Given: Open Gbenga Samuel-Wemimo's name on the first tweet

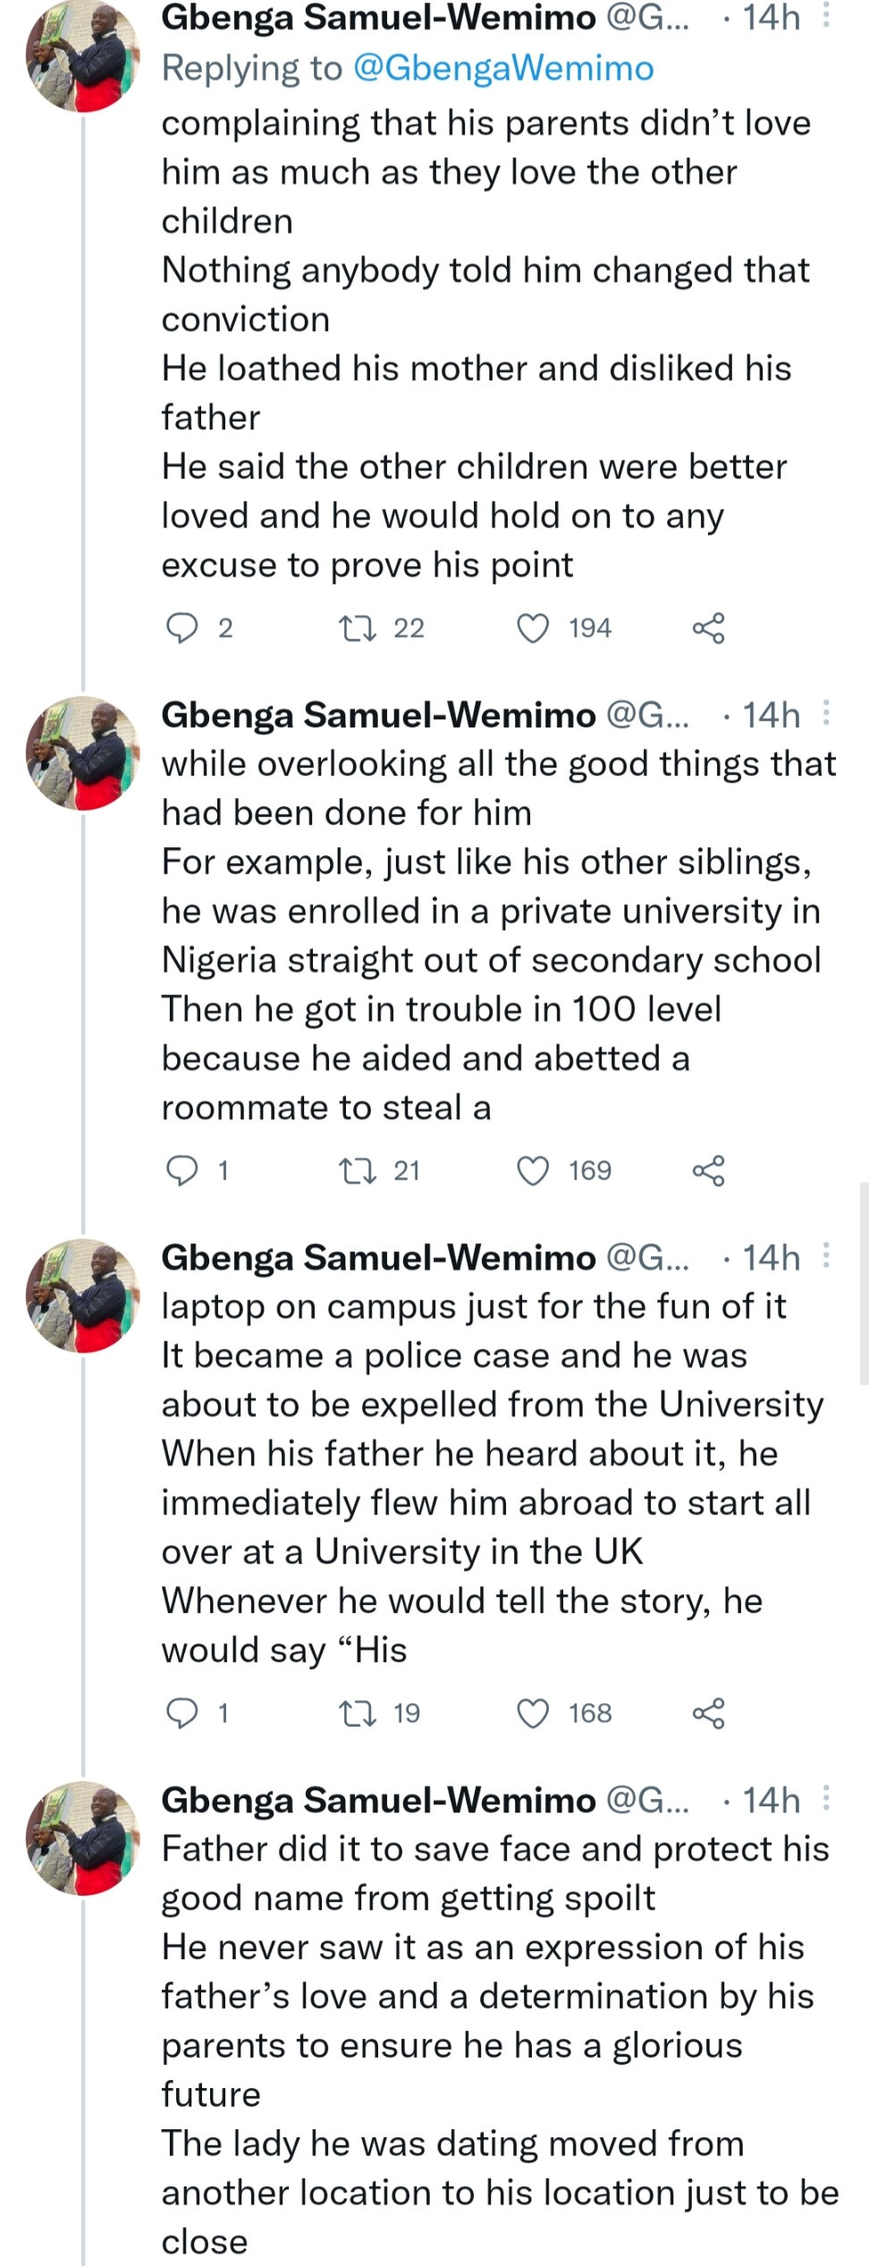Looking at the screenshot, I should coord(378,17).
